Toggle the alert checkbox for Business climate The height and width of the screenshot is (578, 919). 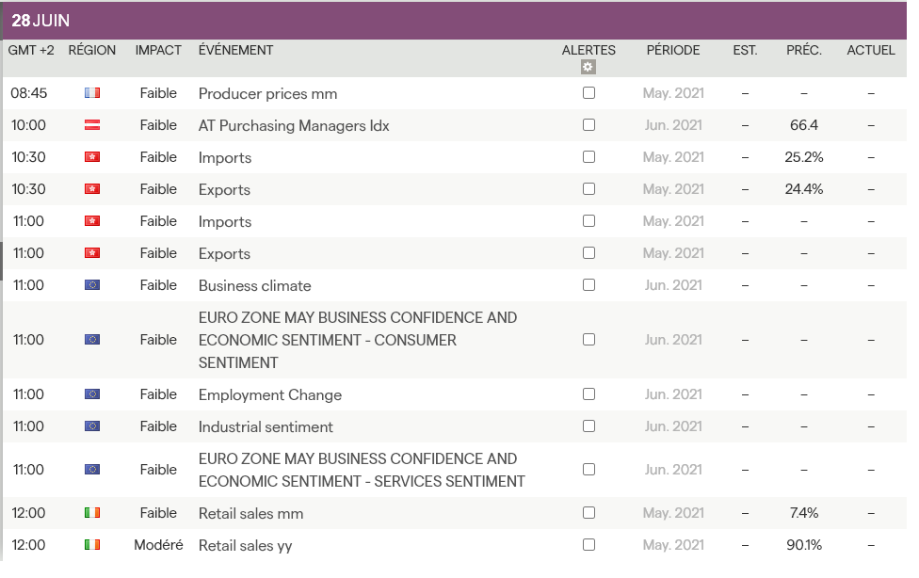pyautogui.click(x=588, y=285)
